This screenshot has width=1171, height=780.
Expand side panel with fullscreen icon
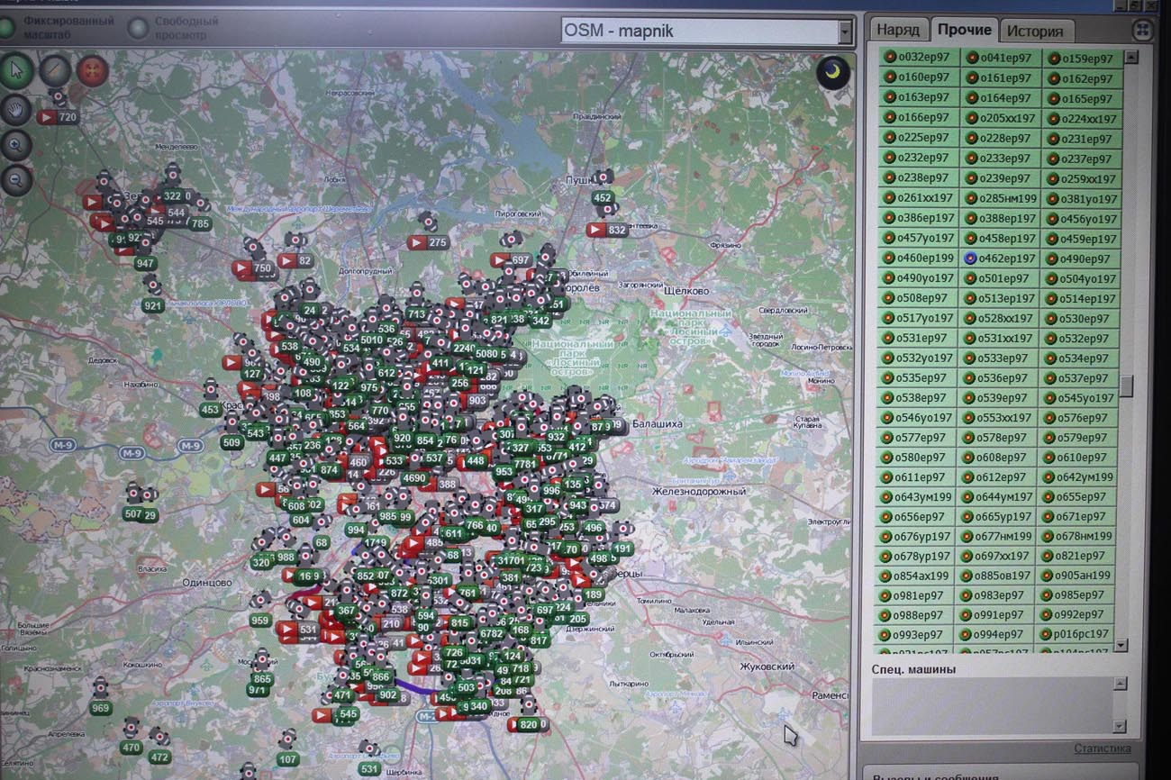1142,30
